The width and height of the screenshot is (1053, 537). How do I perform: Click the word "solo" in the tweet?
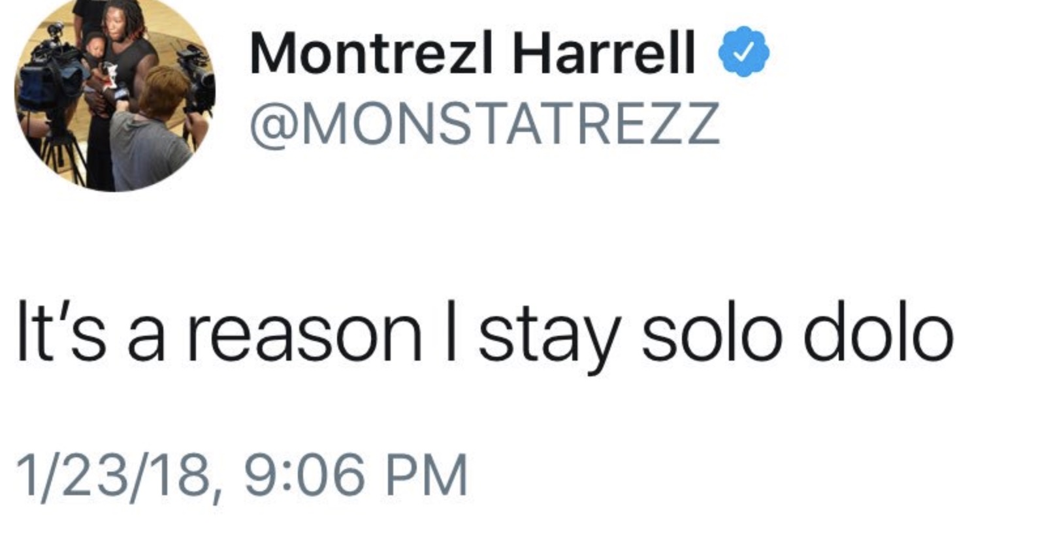tap(711, 338)
